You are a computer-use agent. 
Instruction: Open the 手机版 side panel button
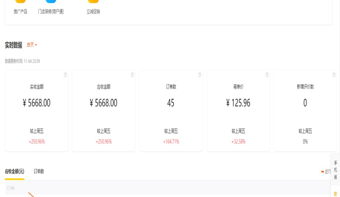(335, 170)
